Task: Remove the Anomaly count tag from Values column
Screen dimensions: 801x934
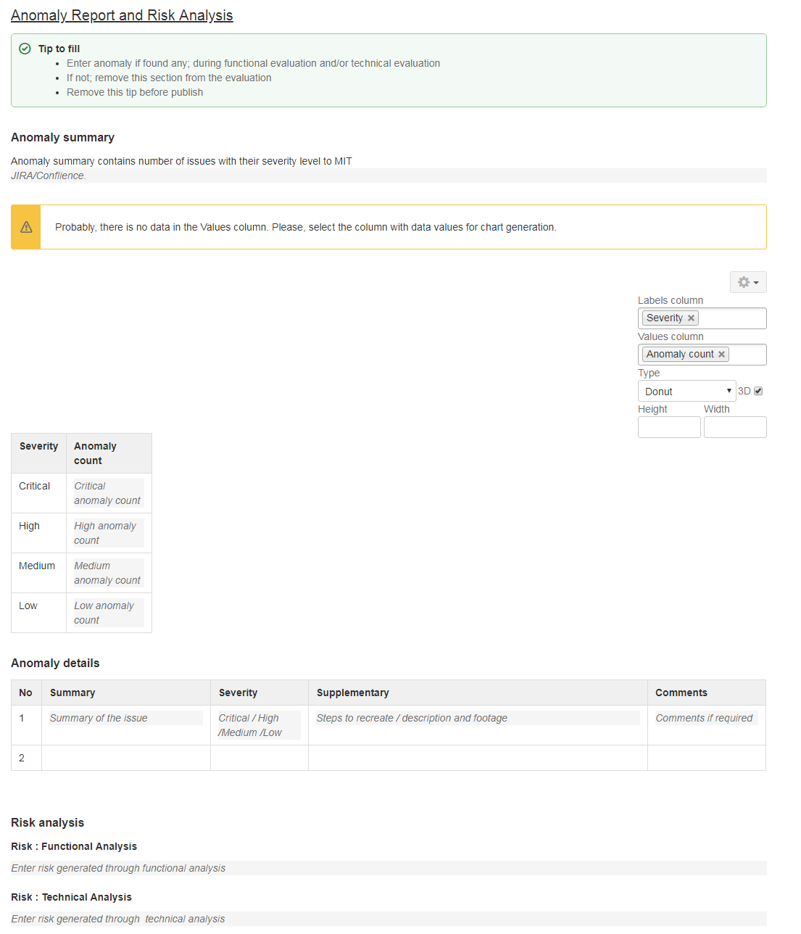Action: click(721, 355)
